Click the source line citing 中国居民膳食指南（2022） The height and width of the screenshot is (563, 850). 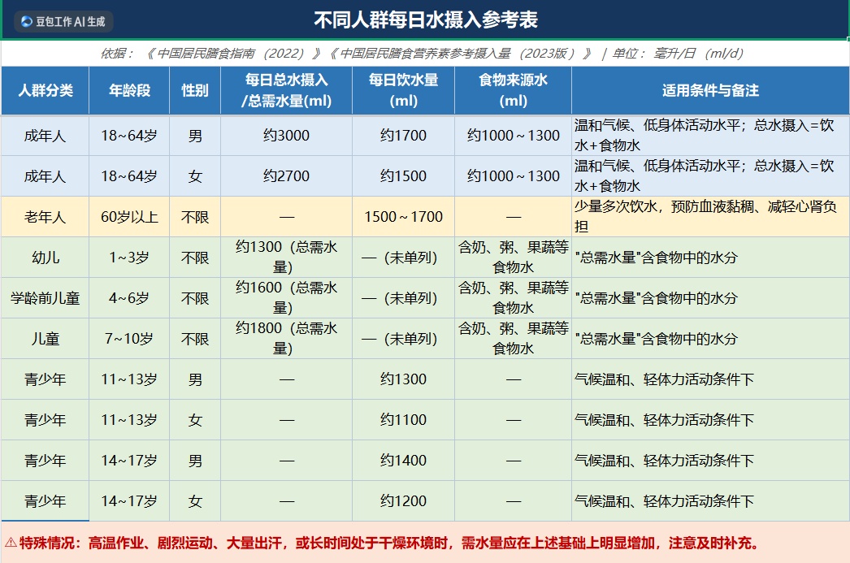click(421, 53)
